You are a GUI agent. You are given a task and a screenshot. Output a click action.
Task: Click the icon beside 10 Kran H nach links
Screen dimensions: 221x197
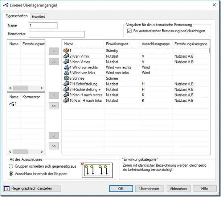(66, 100)
